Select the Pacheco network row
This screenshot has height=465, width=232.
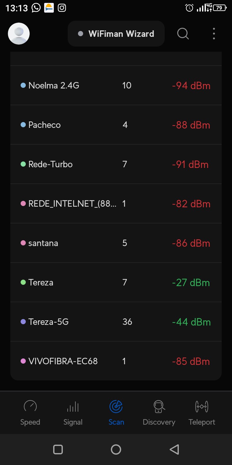coord(116,125)
